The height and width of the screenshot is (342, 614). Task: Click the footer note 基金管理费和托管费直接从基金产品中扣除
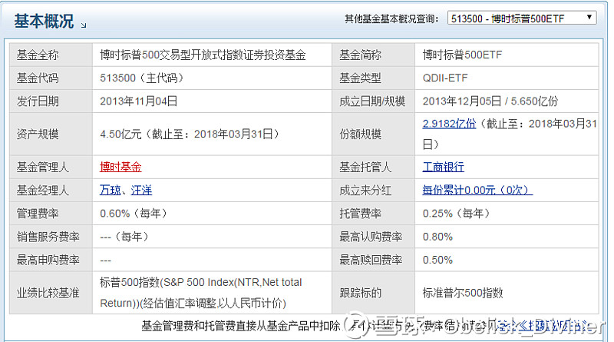(240, 326)
